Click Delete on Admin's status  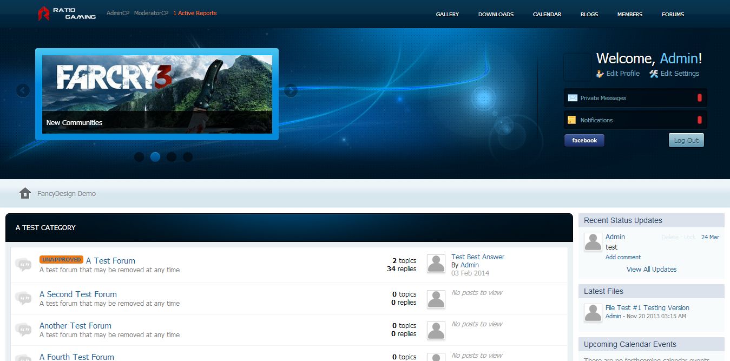pyautogui.click(x=670, y=237)
